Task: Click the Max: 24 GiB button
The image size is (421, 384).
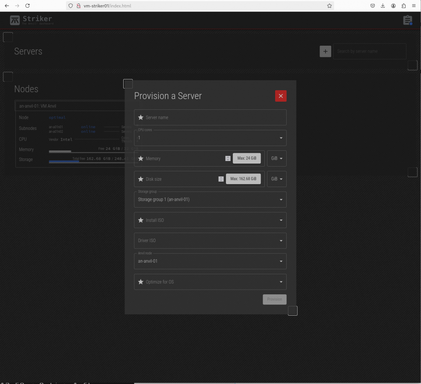Action: (x=246, y=158)
